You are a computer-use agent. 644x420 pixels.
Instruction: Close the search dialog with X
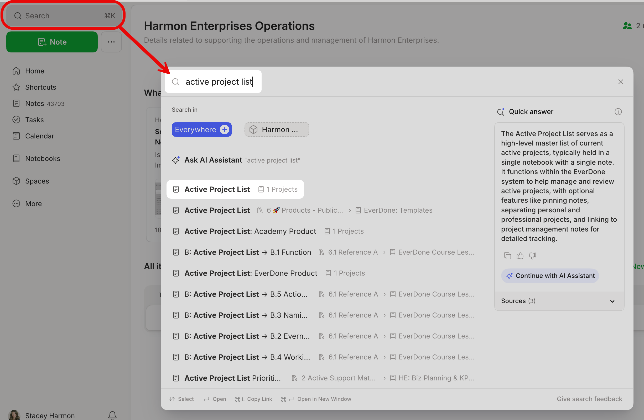pyautogui.click(x=620, y=82)
